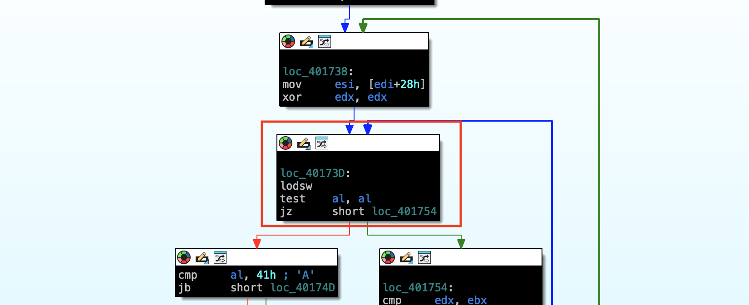This screenshot has height=305, width=749.
Task: Select the 'test al, al' instruction
Action: [325, 199]
